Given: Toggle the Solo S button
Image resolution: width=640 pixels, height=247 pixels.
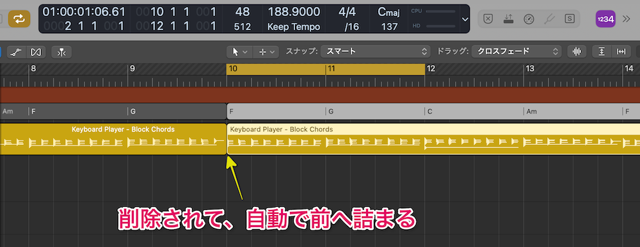Looking at the screenshot, I should coord(570,19).
